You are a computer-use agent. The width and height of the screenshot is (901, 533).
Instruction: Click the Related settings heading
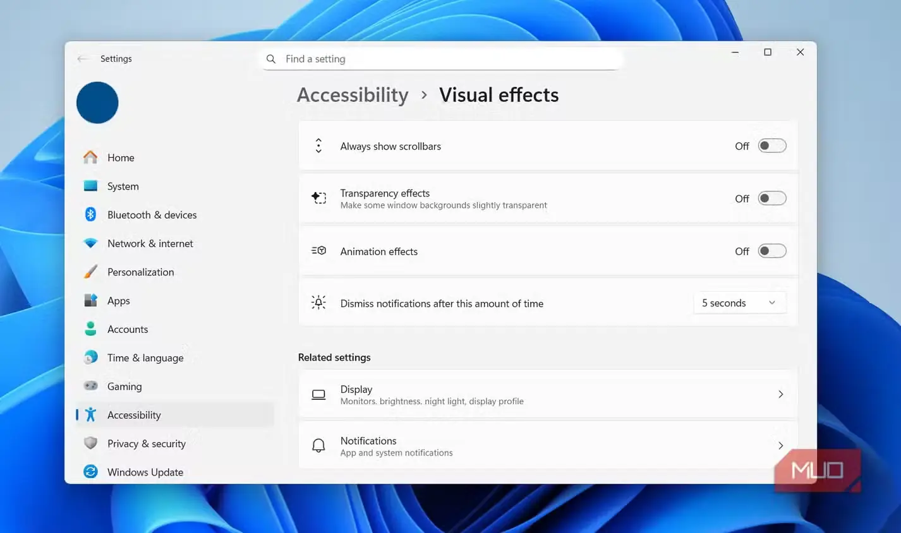coord(334,357)
